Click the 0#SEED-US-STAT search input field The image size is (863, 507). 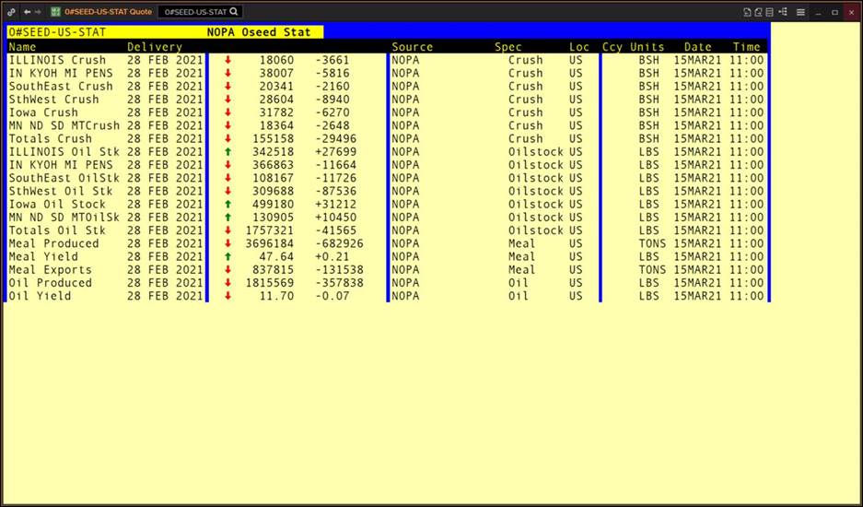tap(195, 12)
